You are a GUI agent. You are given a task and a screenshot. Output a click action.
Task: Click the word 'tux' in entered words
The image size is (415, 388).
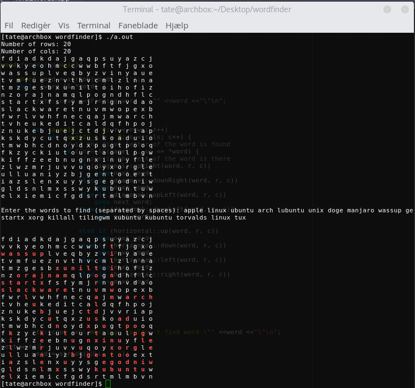(240, 217)
